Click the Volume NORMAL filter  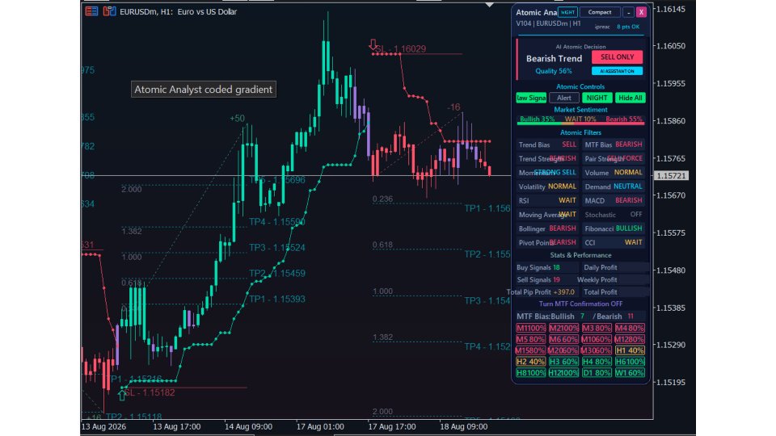point(614,173)
